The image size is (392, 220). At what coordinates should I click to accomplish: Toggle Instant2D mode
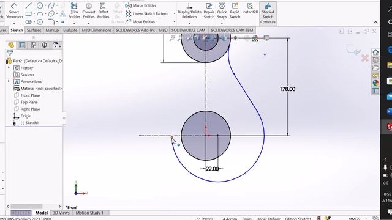[x=250, y=9]
